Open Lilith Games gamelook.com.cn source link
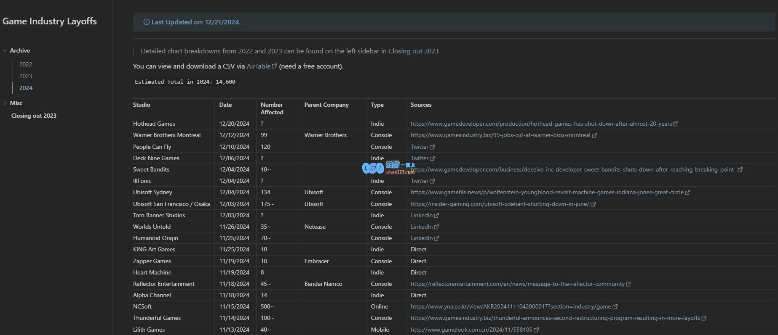The image size is (778, 335). (471, 330)
